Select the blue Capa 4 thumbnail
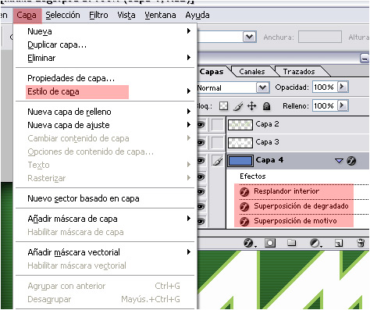The image size is (370, 310). tap(240, 161)
